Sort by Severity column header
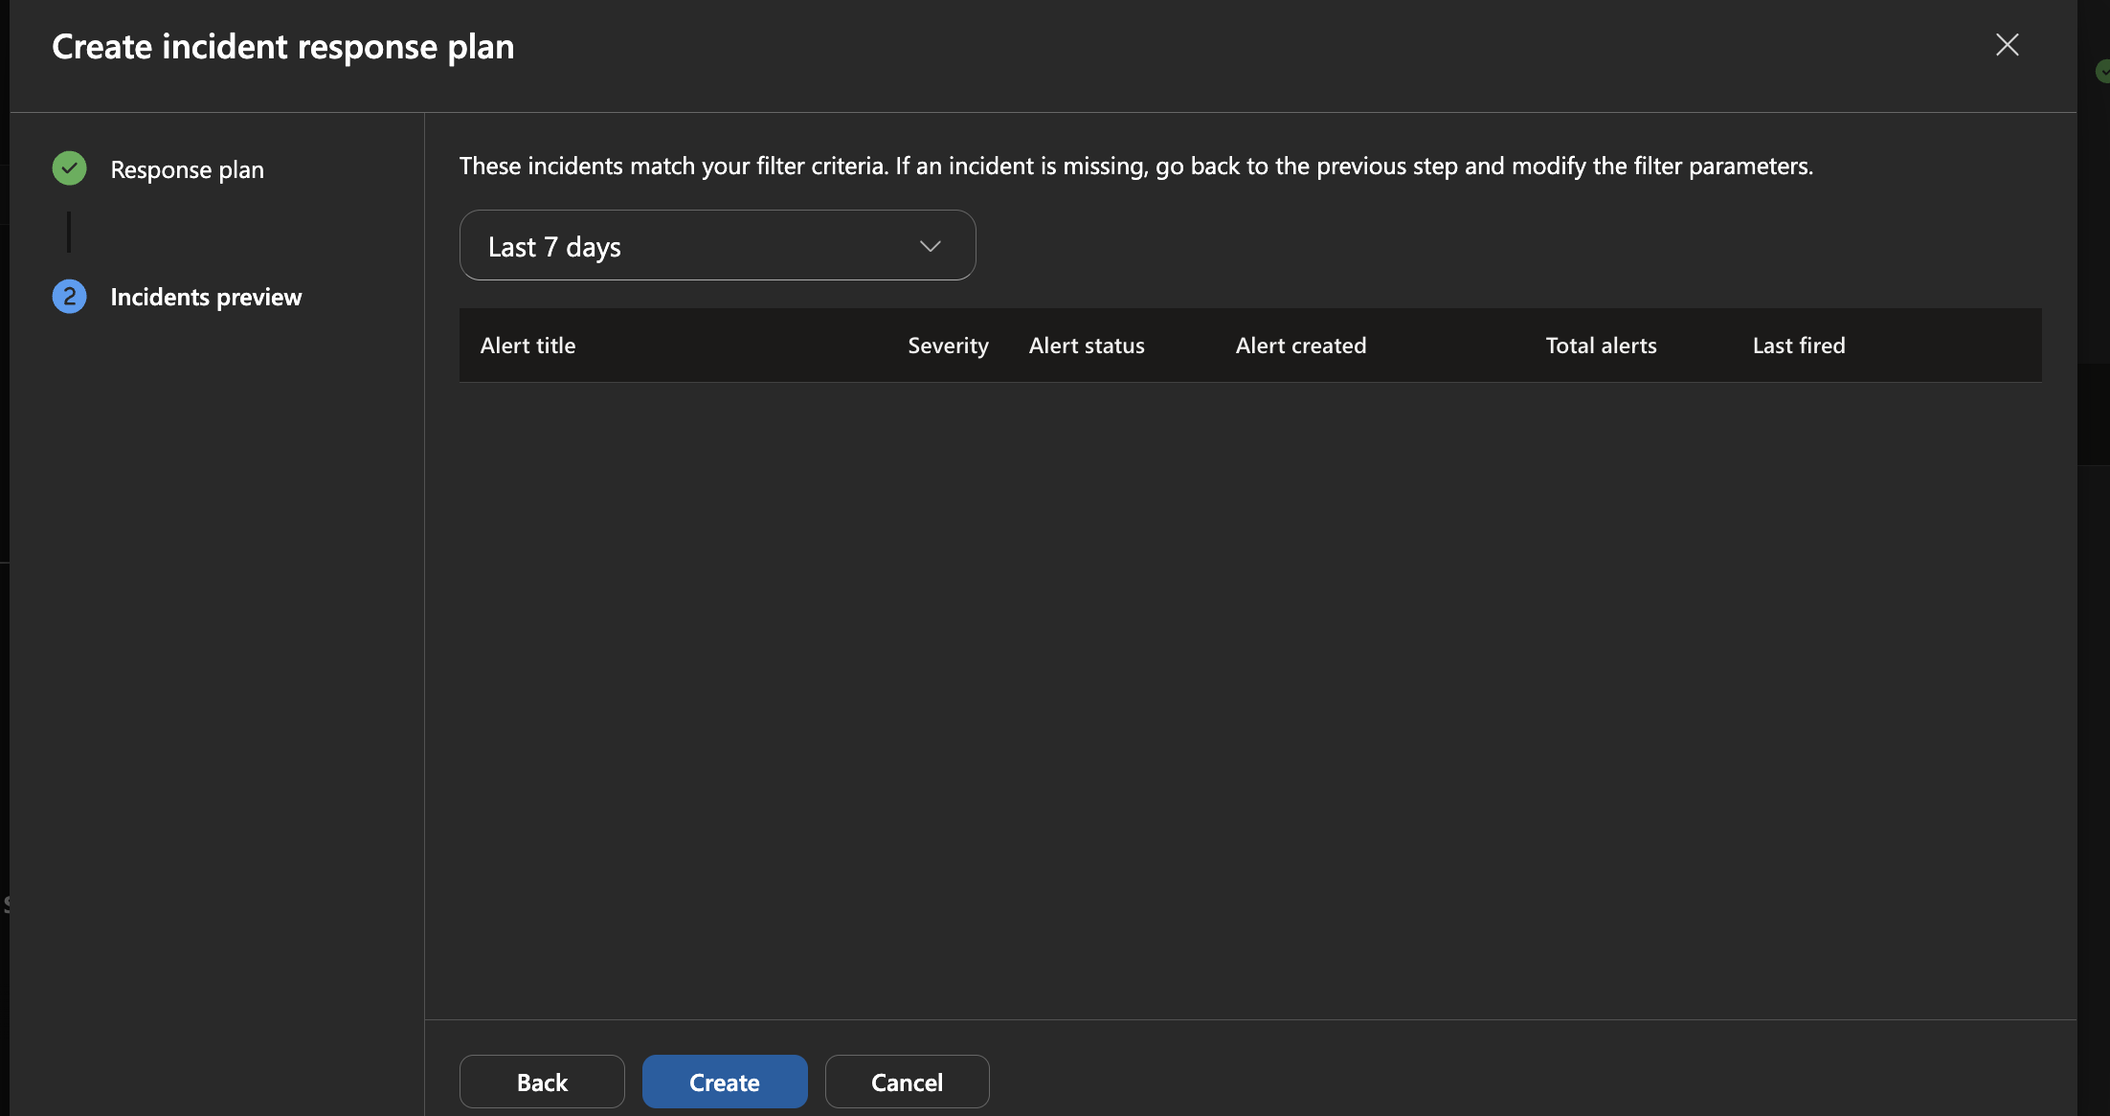The image size is (2110, 1116). 948,346
